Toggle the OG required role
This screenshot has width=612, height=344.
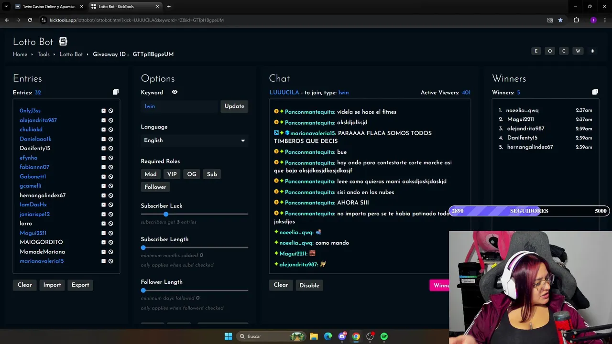pyautogui.click(x=192, y=174)
